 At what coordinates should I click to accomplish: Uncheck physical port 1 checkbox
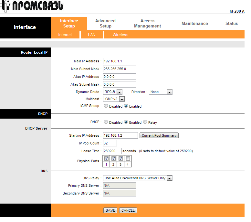pyautogui.click(x=107, y=159)
